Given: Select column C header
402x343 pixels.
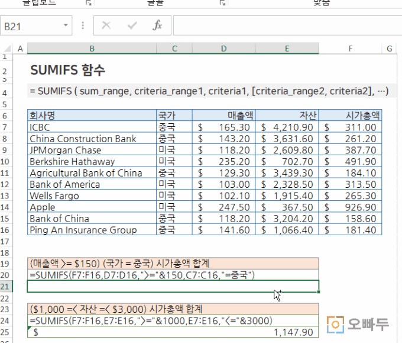Looking at the screenshot, I should pos(174,49).
